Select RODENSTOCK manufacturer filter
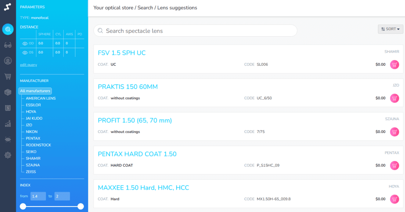Screen dimensions: 405x212 38,145
